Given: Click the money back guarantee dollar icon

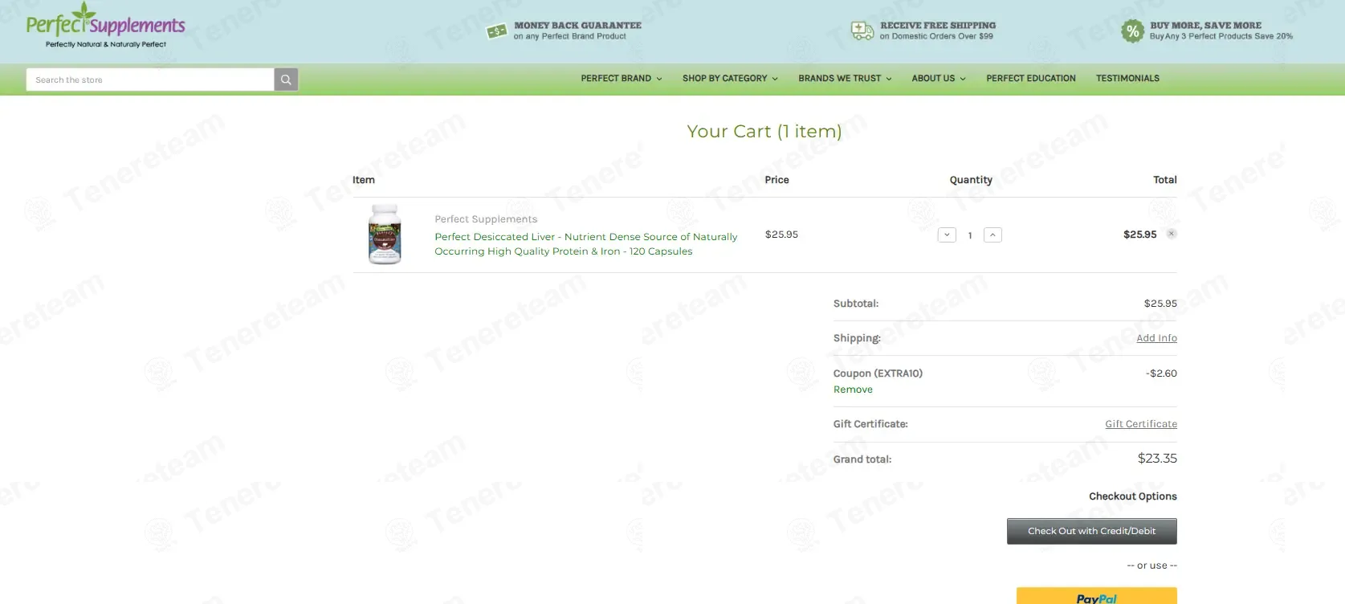Looking at the screenshot, I should 496,31.
